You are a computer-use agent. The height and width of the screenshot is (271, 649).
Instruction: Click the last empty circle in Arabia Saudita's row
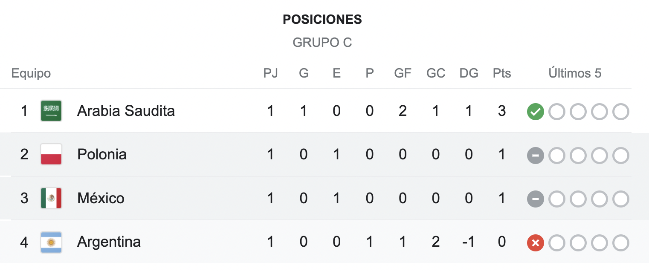click(620, 112)
